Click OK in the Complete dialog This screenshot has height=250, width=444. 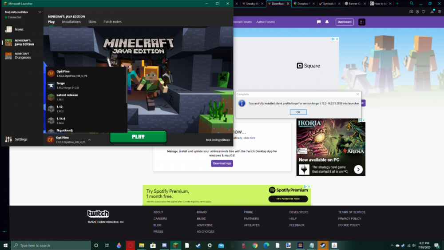click(x=298, y=112)
